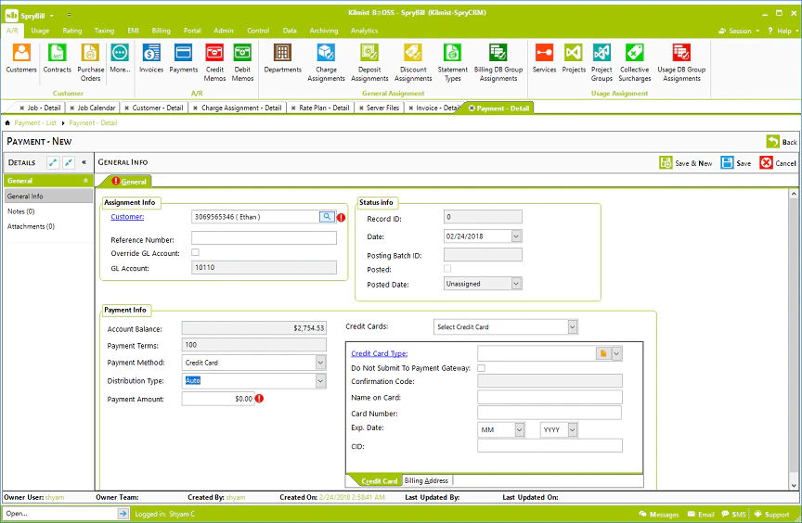This screenshot has height=523, width=802.
Task: Collapse the General section in Details
Action: coord(85,181)
